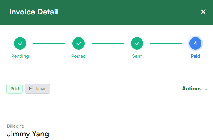Click the "Billed to" underlined label
This screenshot has width=213, height=140.
tap(15, 126)
